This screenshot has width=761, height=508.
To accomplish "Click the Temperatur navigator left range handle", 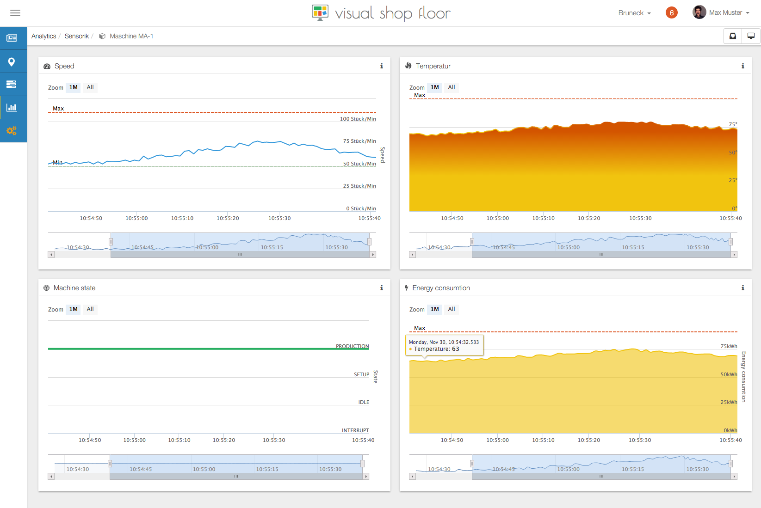I will [x=472, y=242].
